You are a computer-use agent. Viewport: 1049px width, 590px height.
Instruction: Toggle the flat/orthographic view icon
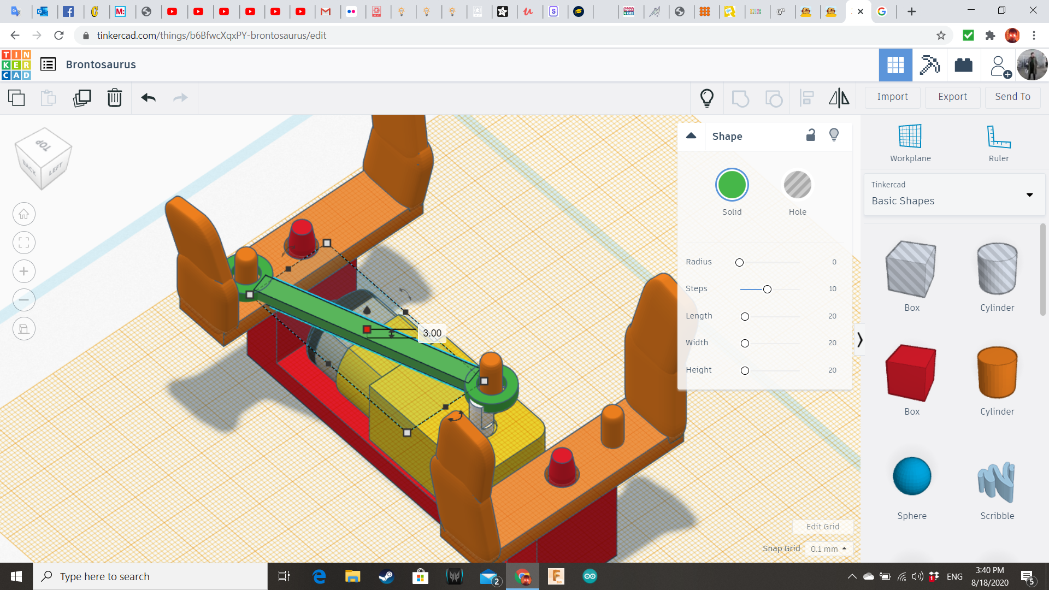(23, 328)
